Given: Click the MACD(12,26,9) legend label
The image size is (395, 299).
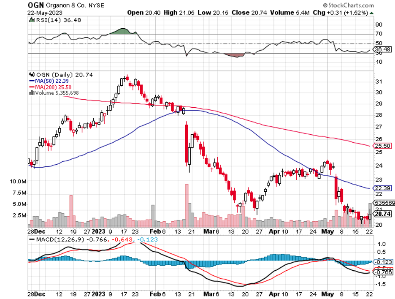Looking at the screenshot, I should pyautogui.click(x=60, y=239).
